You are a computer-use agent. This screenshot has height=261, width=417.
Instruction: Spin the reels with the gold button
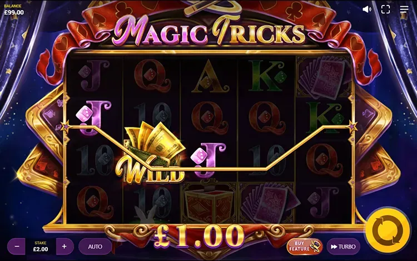click(387, 230)
